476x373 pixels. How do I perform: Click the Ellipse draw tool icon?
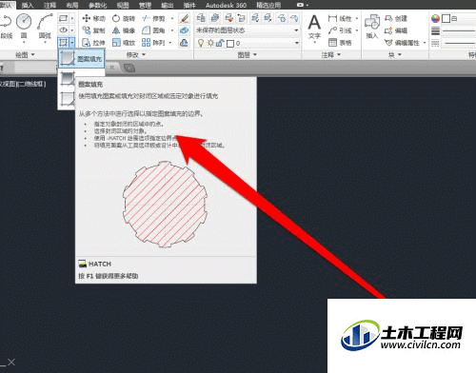click(63, 30)
